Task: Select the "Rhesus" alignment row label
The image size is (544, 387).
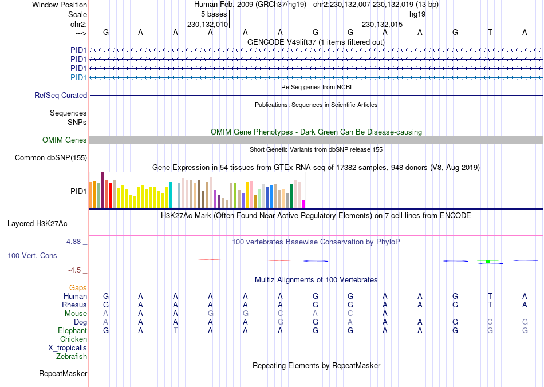Action: point(74,305)
